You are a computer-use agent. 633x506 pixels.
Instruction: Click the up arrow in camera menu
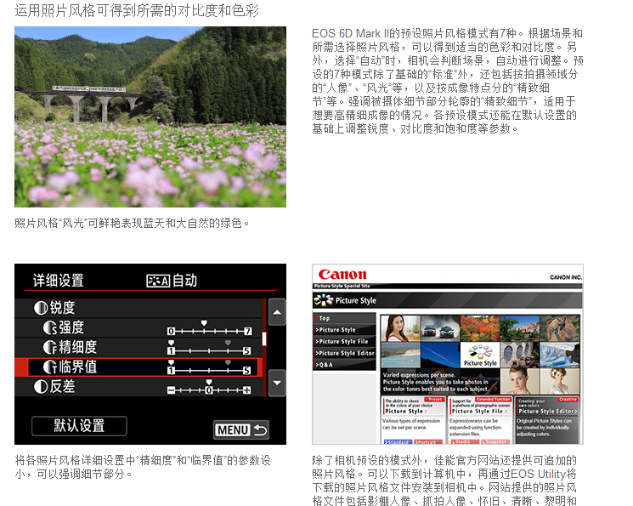point(277,312)
